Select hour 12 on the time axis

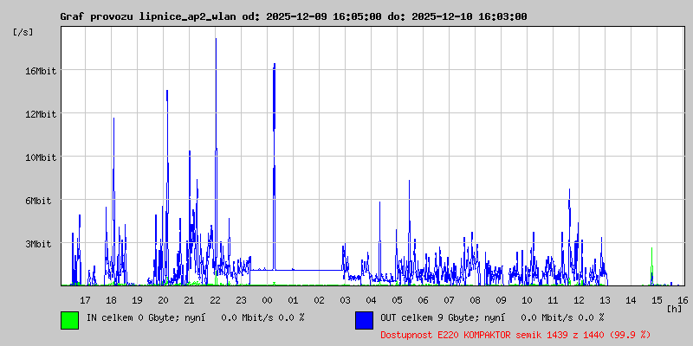click(x=579, y=300)
